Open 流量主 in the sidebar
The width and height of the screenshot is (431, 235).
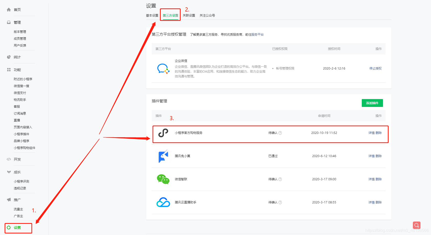click(x=18, y=209)
